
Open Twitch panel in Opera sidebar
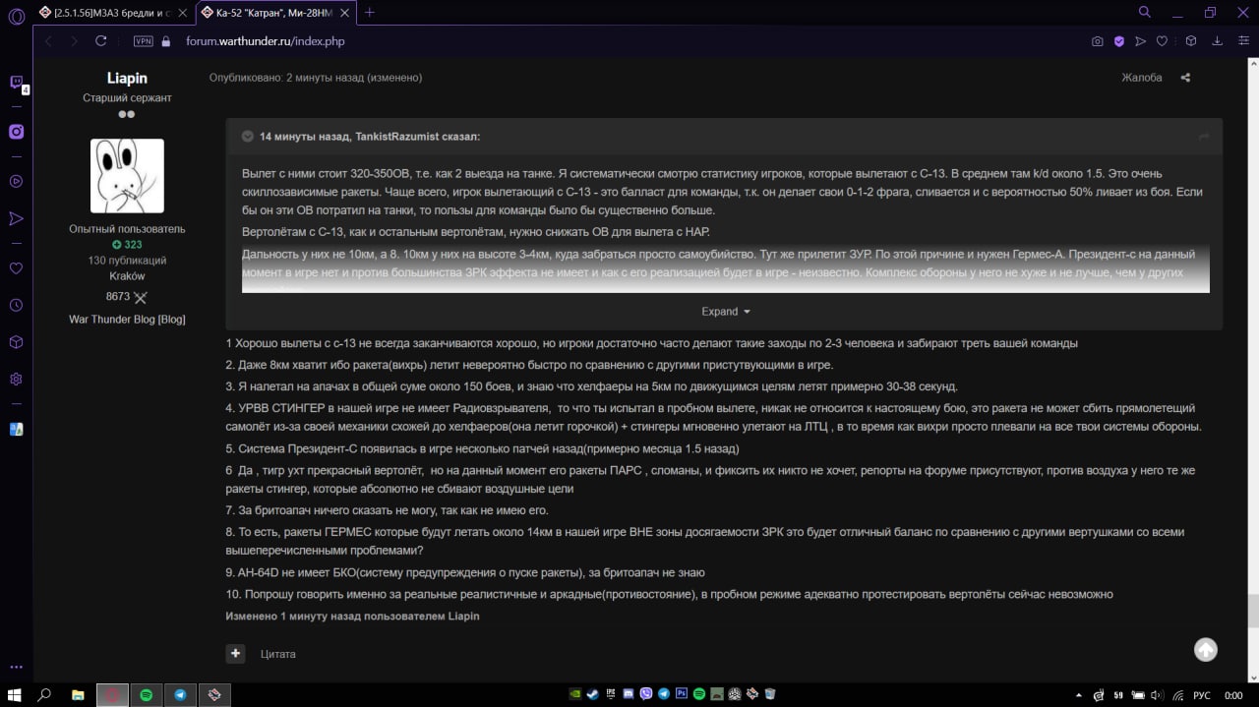click(16, 83)
